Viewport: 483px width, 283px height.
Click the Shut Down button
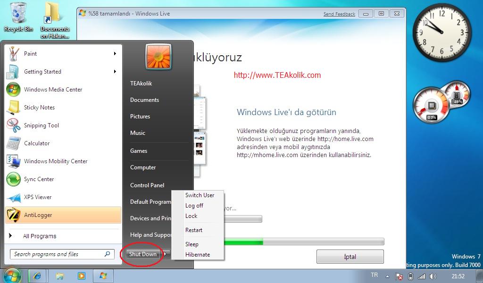point(142,254)
